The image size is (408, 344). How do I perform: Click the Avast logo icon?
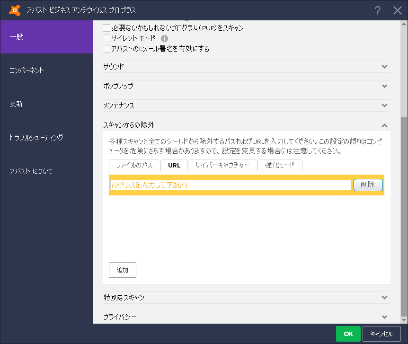15,10
